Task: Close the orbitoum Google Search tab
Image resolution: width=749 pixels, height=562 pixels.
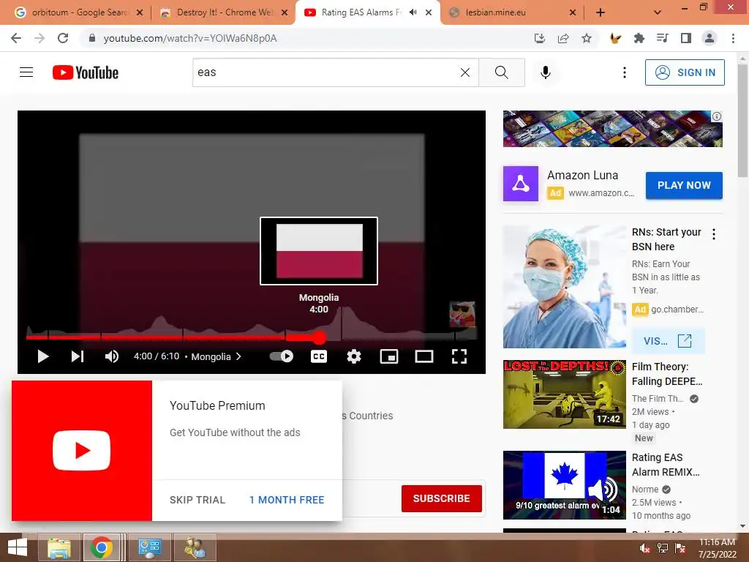Action: click(140, 12)
